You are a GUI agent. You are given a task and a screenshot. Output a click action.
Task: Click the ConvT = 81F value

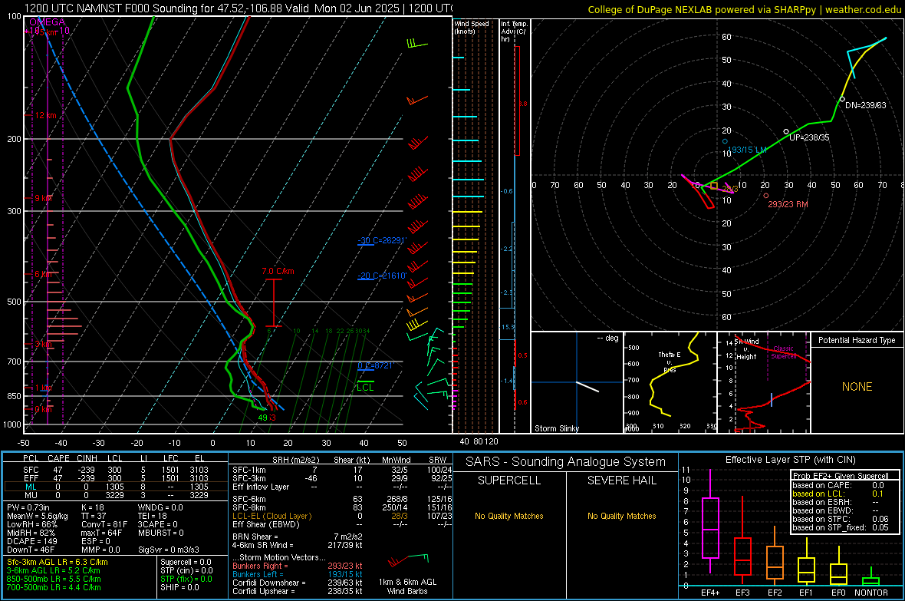coord(104,525)
